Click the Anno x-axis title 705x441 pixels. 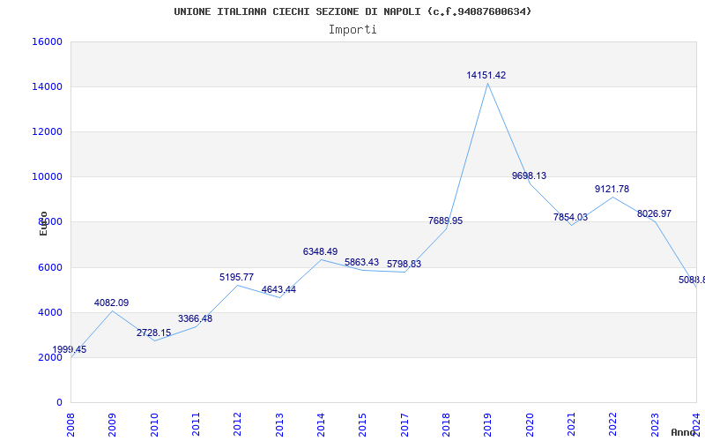pyautogui.click(x=684, y=432)
